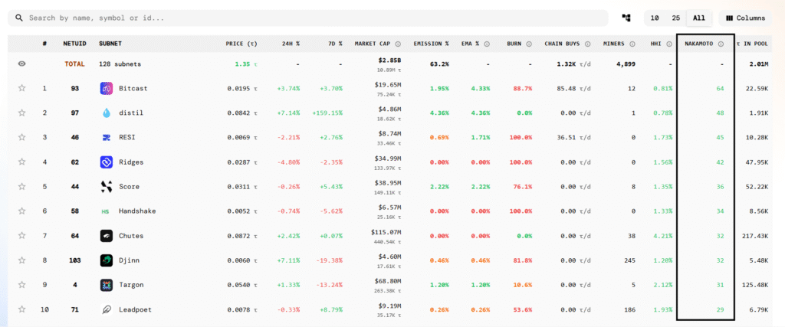
Task: Star the Bitcast subnet as favorite
Action: 22,89
